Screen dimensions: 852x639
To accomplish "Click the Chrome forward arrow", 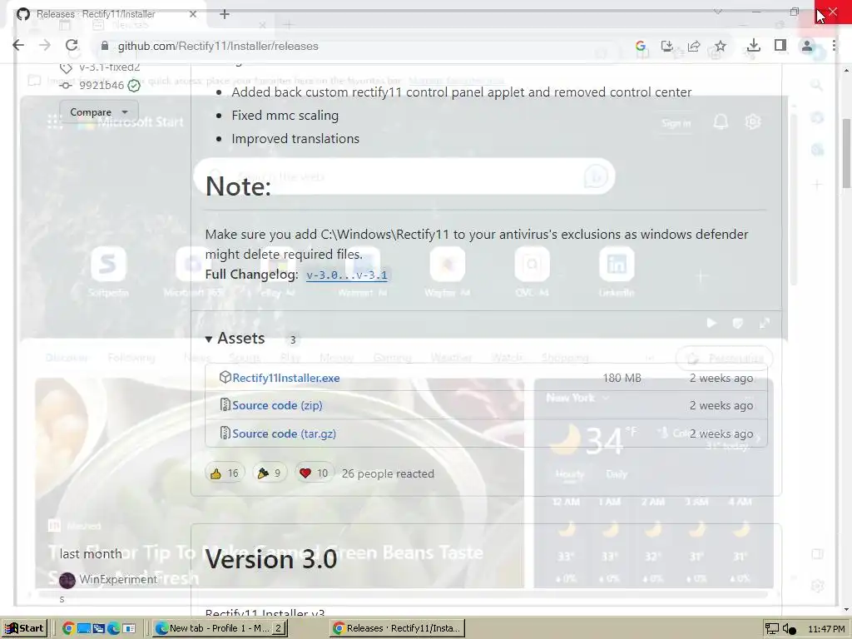I will (x=45, y=46).
